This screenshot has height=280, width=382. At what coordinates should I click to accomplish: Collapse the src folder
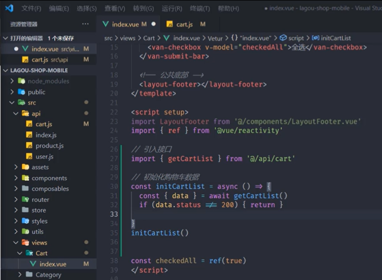(48, 102)
